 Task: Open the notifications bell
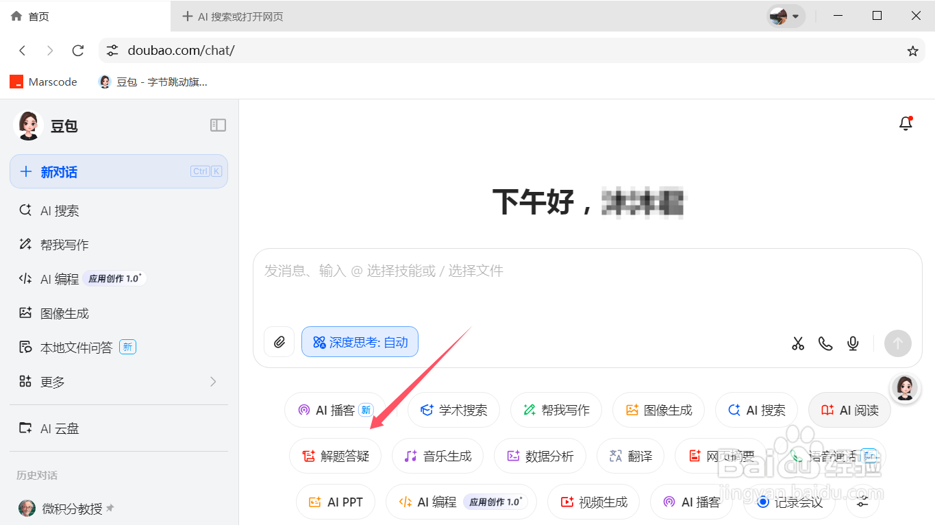click(906, 123)
